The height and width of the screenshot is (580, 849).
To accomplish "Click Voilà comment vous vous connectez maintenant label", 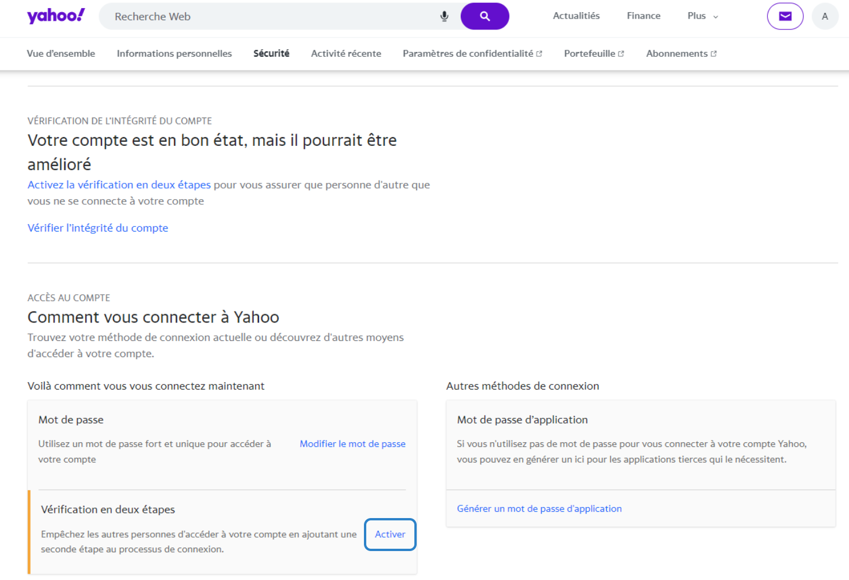I will pyautogui.click(x=146, y=386).
